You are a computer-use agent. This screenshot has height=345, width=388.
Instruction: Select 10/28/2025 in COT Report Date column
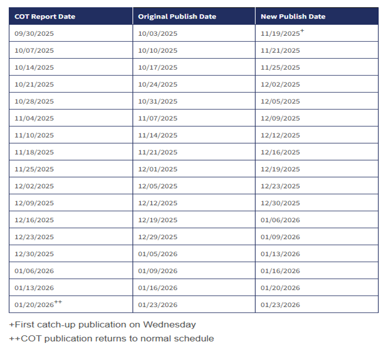pos(34,101)
